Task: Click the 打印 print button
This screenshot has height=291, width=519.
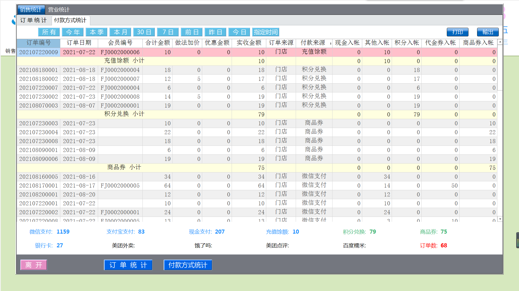Action: (458, 32)
